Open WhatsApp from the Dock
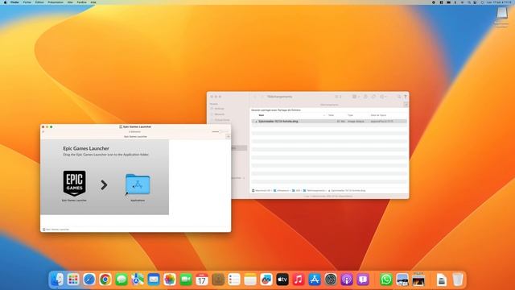 pyautogui.click(x=386, y=280)
